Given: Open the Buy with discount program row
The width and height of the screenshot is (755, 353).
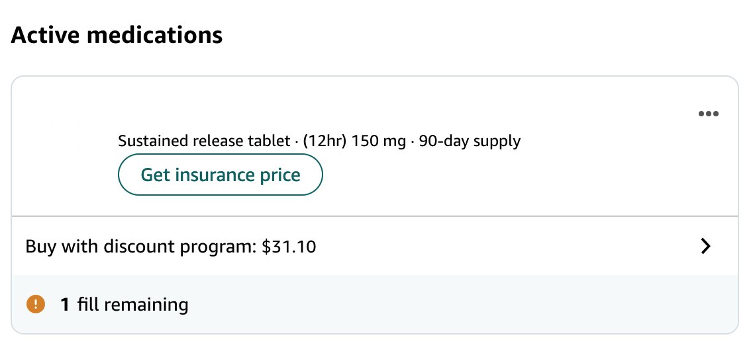Looking at the screenshot, I should click(374, 247).
